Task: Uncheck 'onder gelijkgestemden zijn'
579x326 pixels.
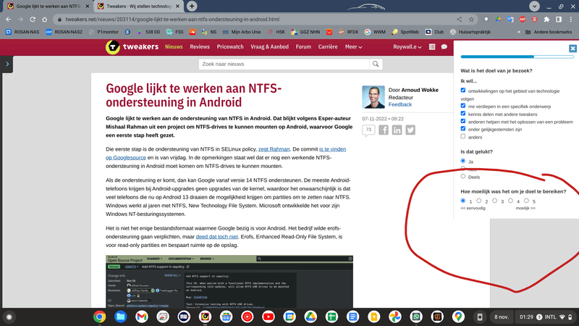Action: pos(463,129)
